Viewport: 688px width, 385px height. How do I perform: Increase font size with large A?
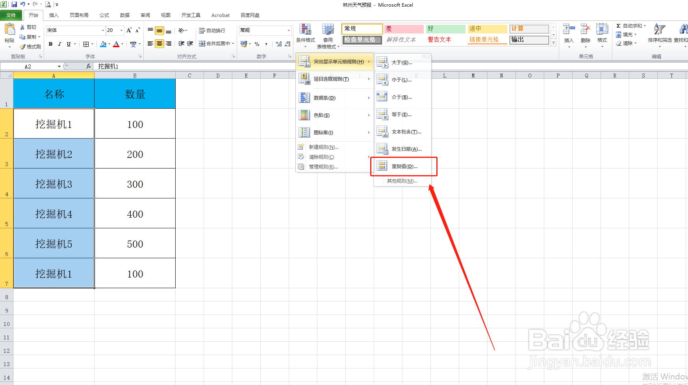tap(129, 30)
